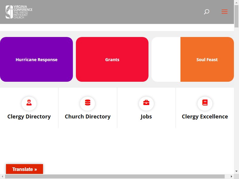Go to the Jobs text link
The height and width of the screenshot is (179, 239).
click(x=146, y=116)
